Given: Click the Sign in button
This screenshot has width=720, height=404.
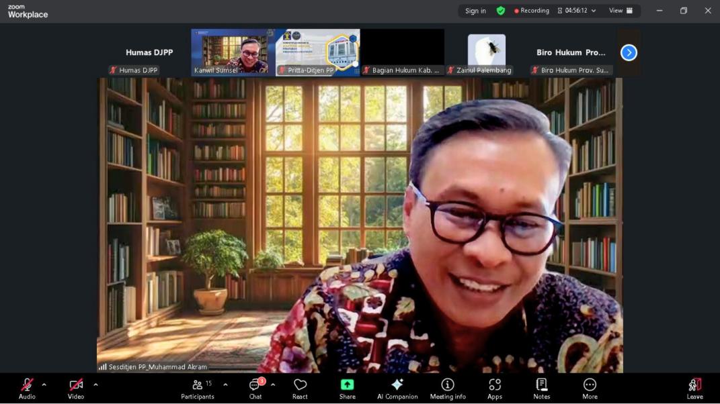Looking at the screenshot, I should pyautogui.click(x=475, y=11).
